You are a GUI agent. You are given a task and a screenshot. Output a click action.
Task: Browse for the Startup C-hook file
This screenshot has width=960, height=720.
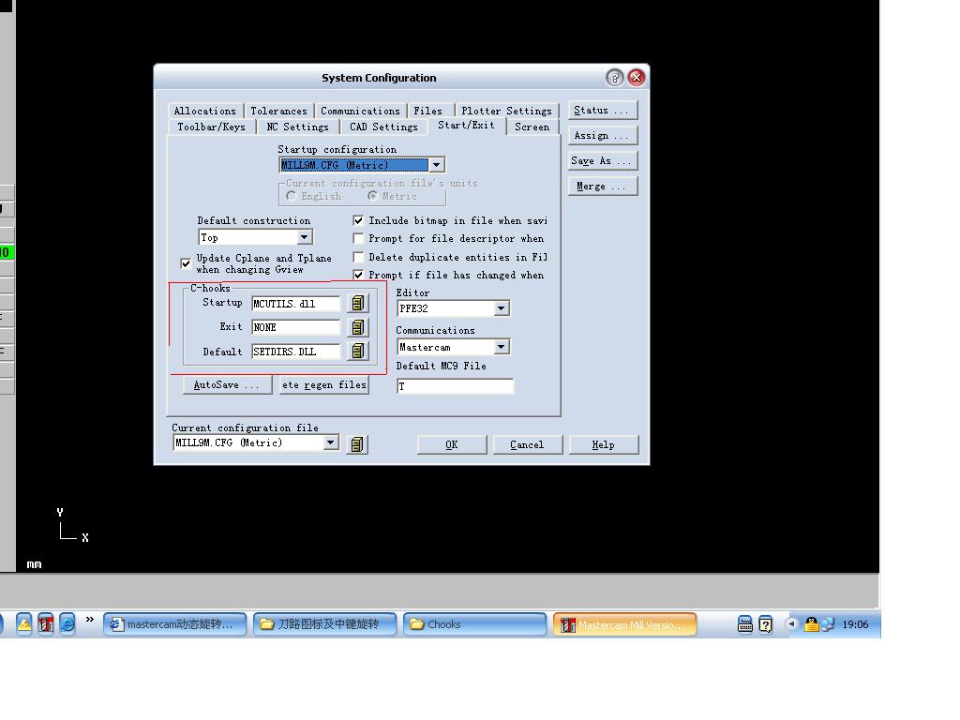point(358,303)
